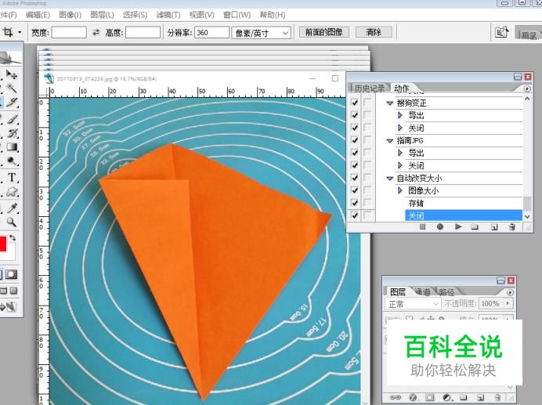
Task: Toggle dialog box for 图像大小 step
Action: pyautogui.click(x=367, y=190)
